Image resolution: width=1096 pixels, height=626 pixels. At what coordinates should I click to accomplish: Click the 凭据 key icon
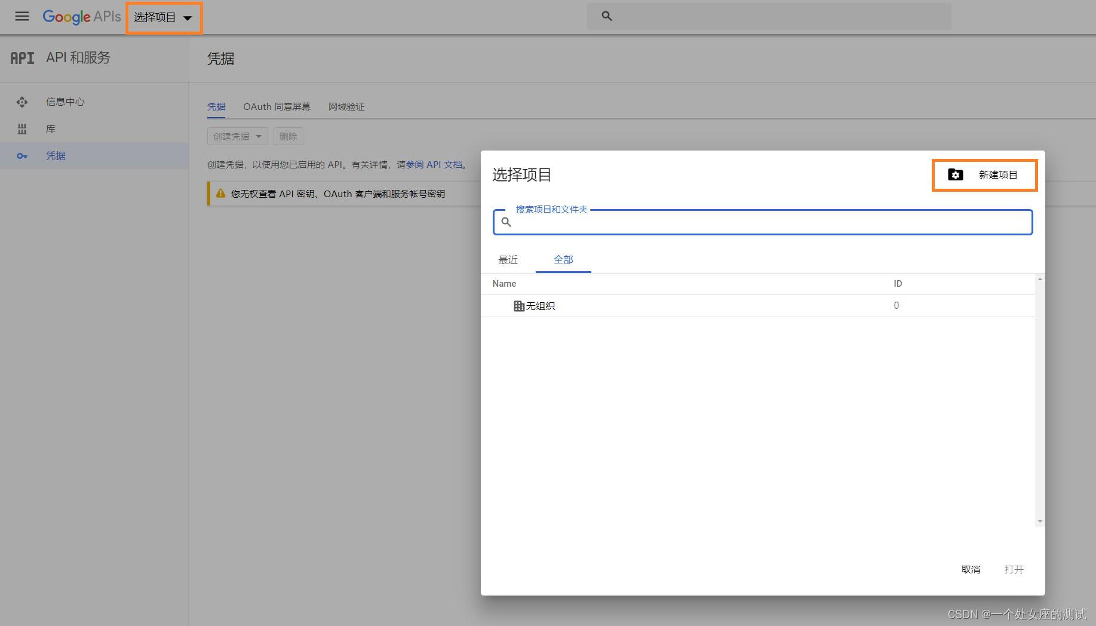(x=22, y=156)
